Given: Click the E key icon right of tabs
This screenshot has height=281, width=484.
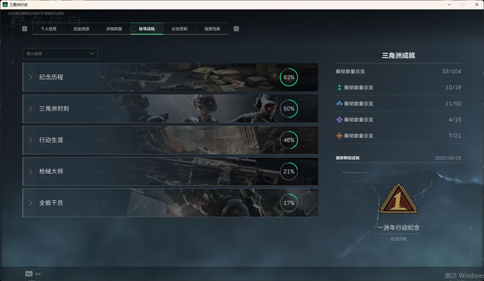Looking at the screenshot, I should [236, 29].
